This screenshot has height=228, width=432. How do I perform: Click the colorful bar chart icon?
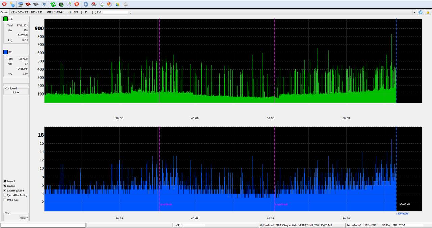point(117,4)
